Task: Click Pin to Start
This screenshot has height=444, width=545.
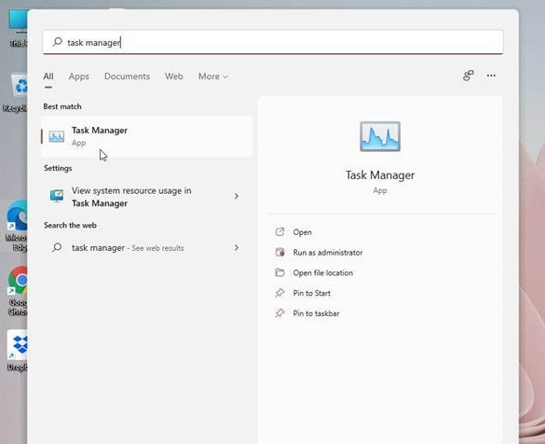Action: point(311,293)
